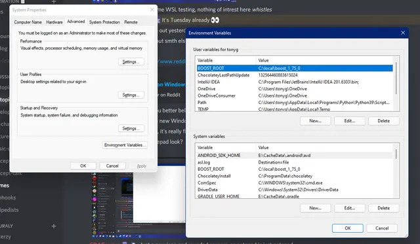Click the greyed-out Apply button in System Properties

(x=142, y=166)
